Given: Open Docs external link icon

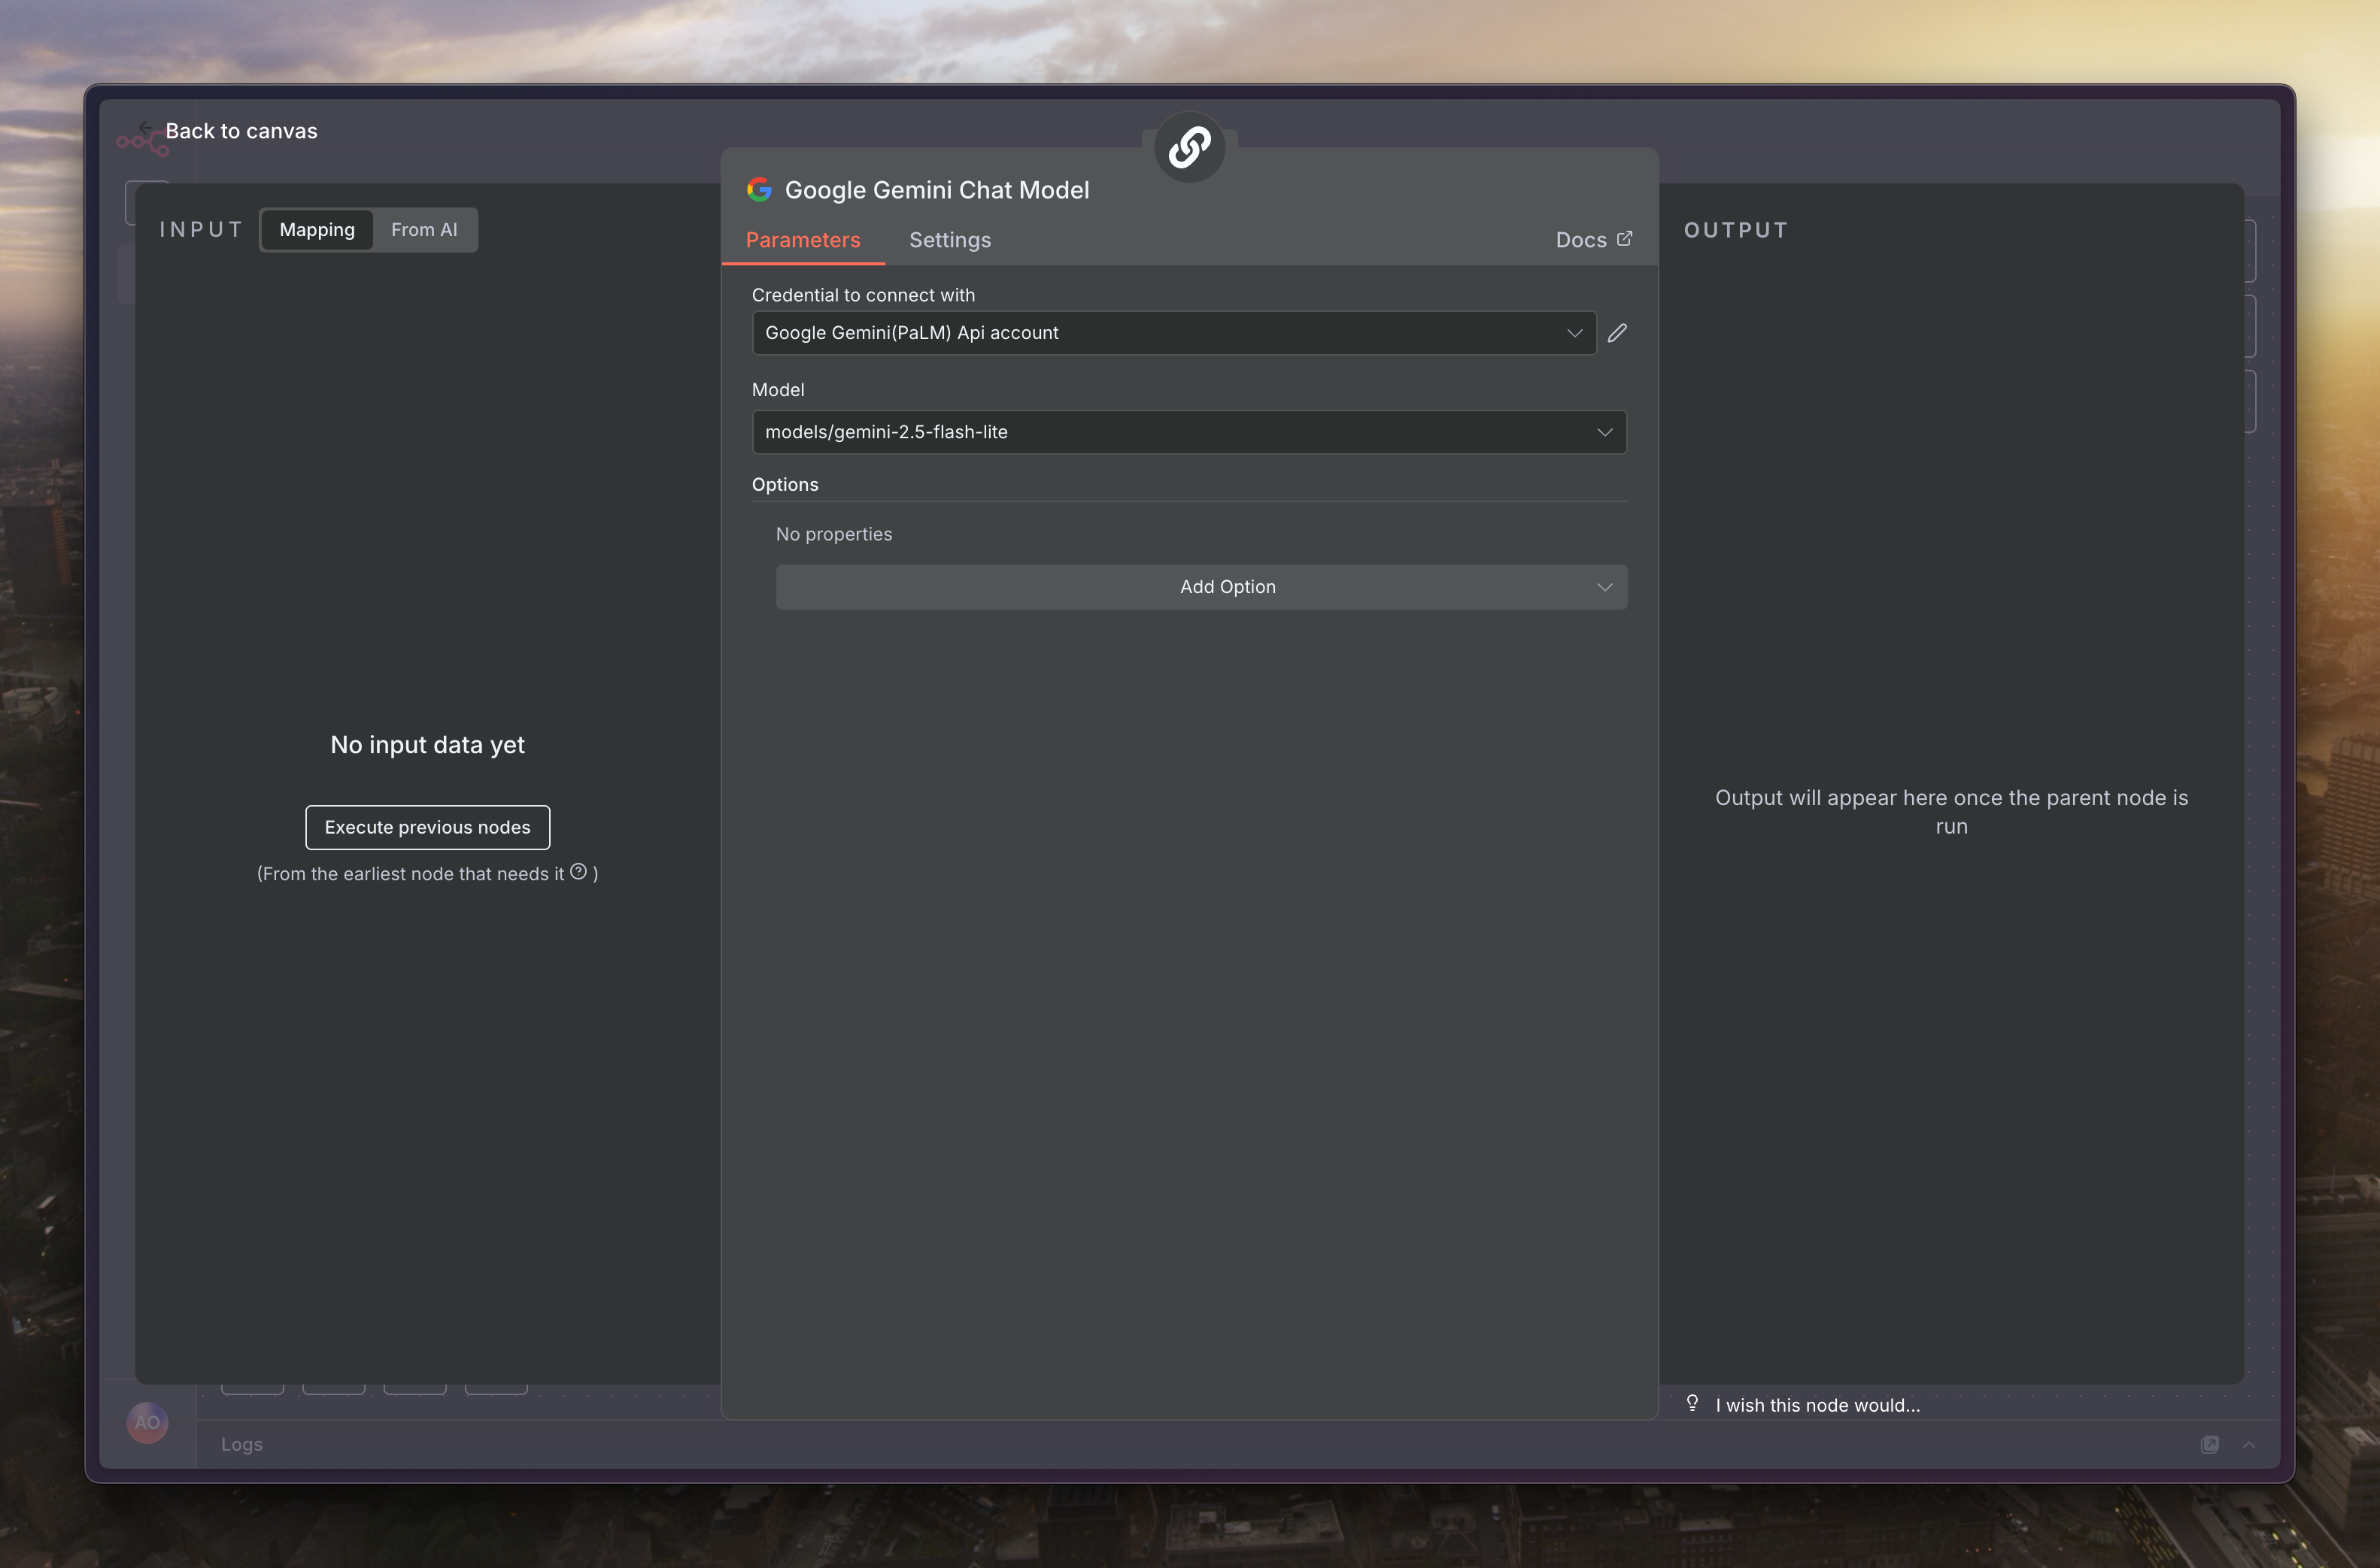Looking at the screenshot, I should click(1624, 239).
